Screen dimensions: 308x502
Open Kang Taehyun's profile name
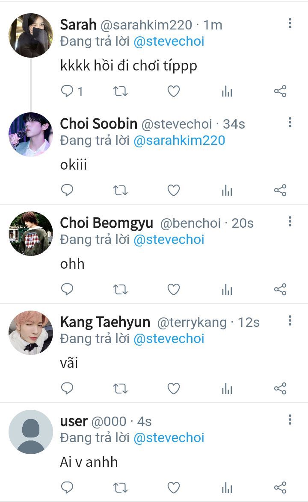coord(105,322)
